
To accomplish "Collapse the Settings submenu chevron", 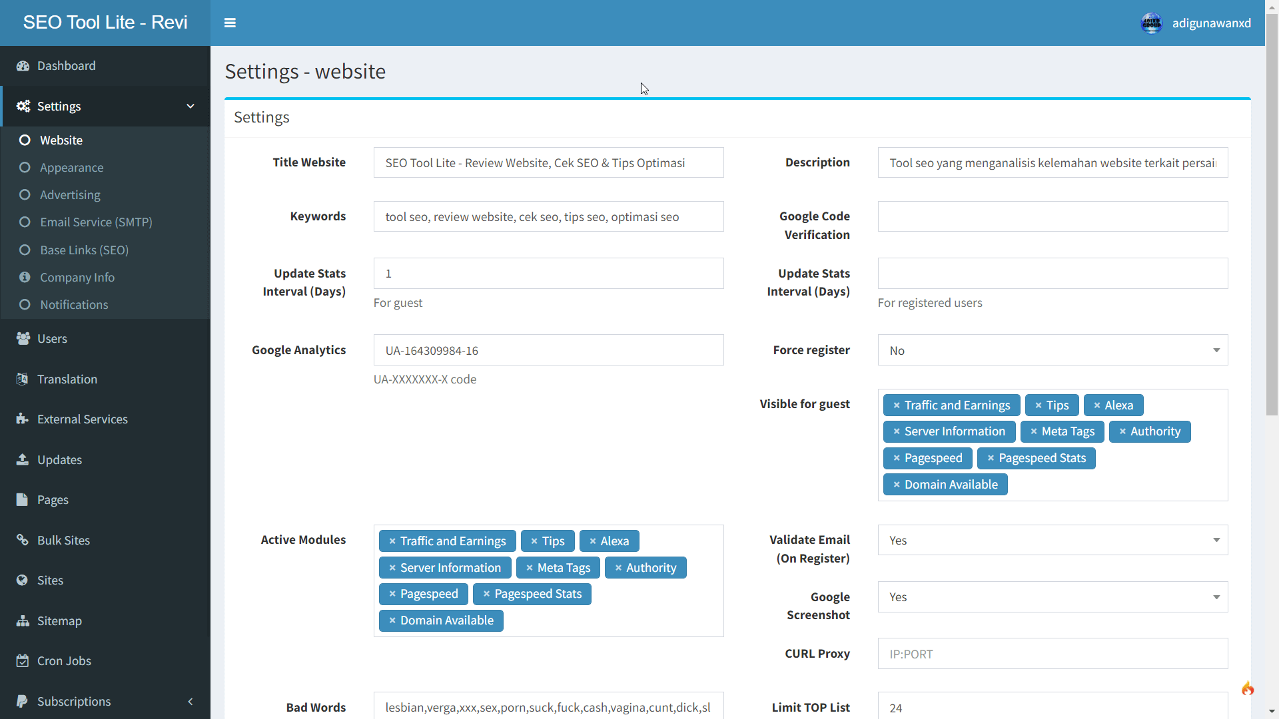I will (x=191, y=106).
